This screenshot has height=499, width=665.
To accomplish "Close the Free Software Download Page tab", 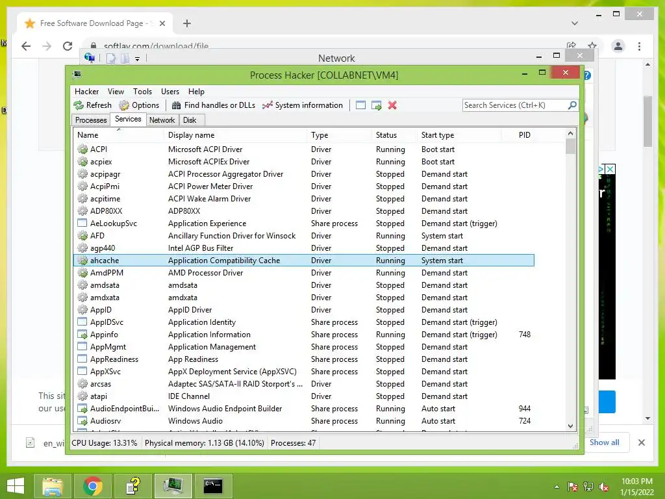I will 162,23.
